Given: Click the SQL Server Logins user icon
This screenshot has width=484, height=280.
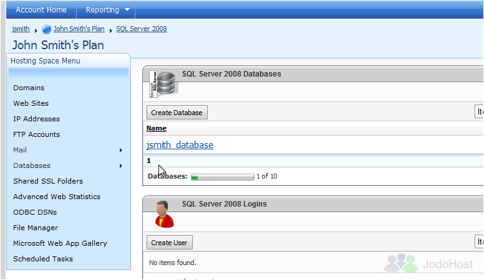Looking at the screenshot, I should 165,215.
